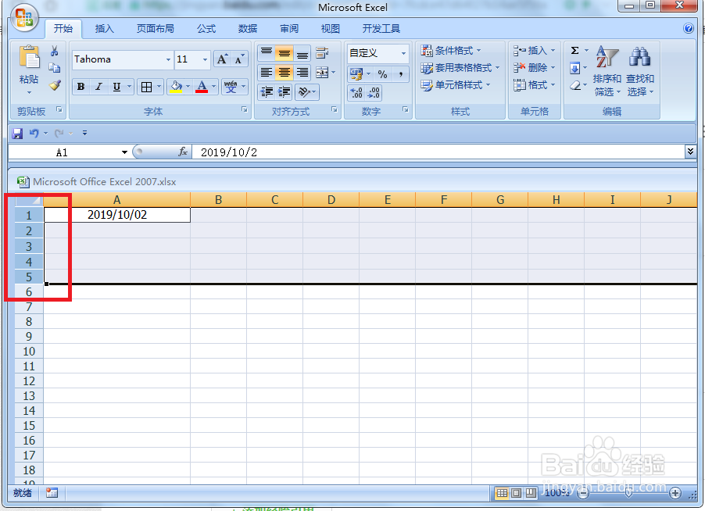Click the Clear eraser icon
Image resolution: width=705 pixels, height=511 pixels.
pos(574,85)
